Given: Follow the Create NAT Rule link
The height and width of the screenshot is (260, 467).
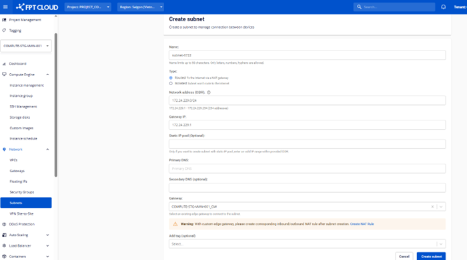Looking at the screenshot, I should coord(362,224).
